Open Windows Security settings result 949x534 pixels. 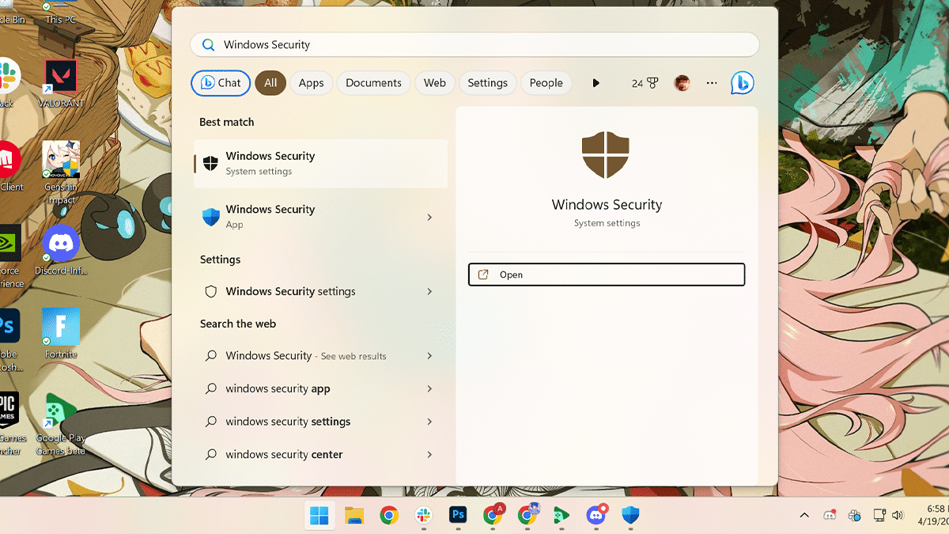320,291
